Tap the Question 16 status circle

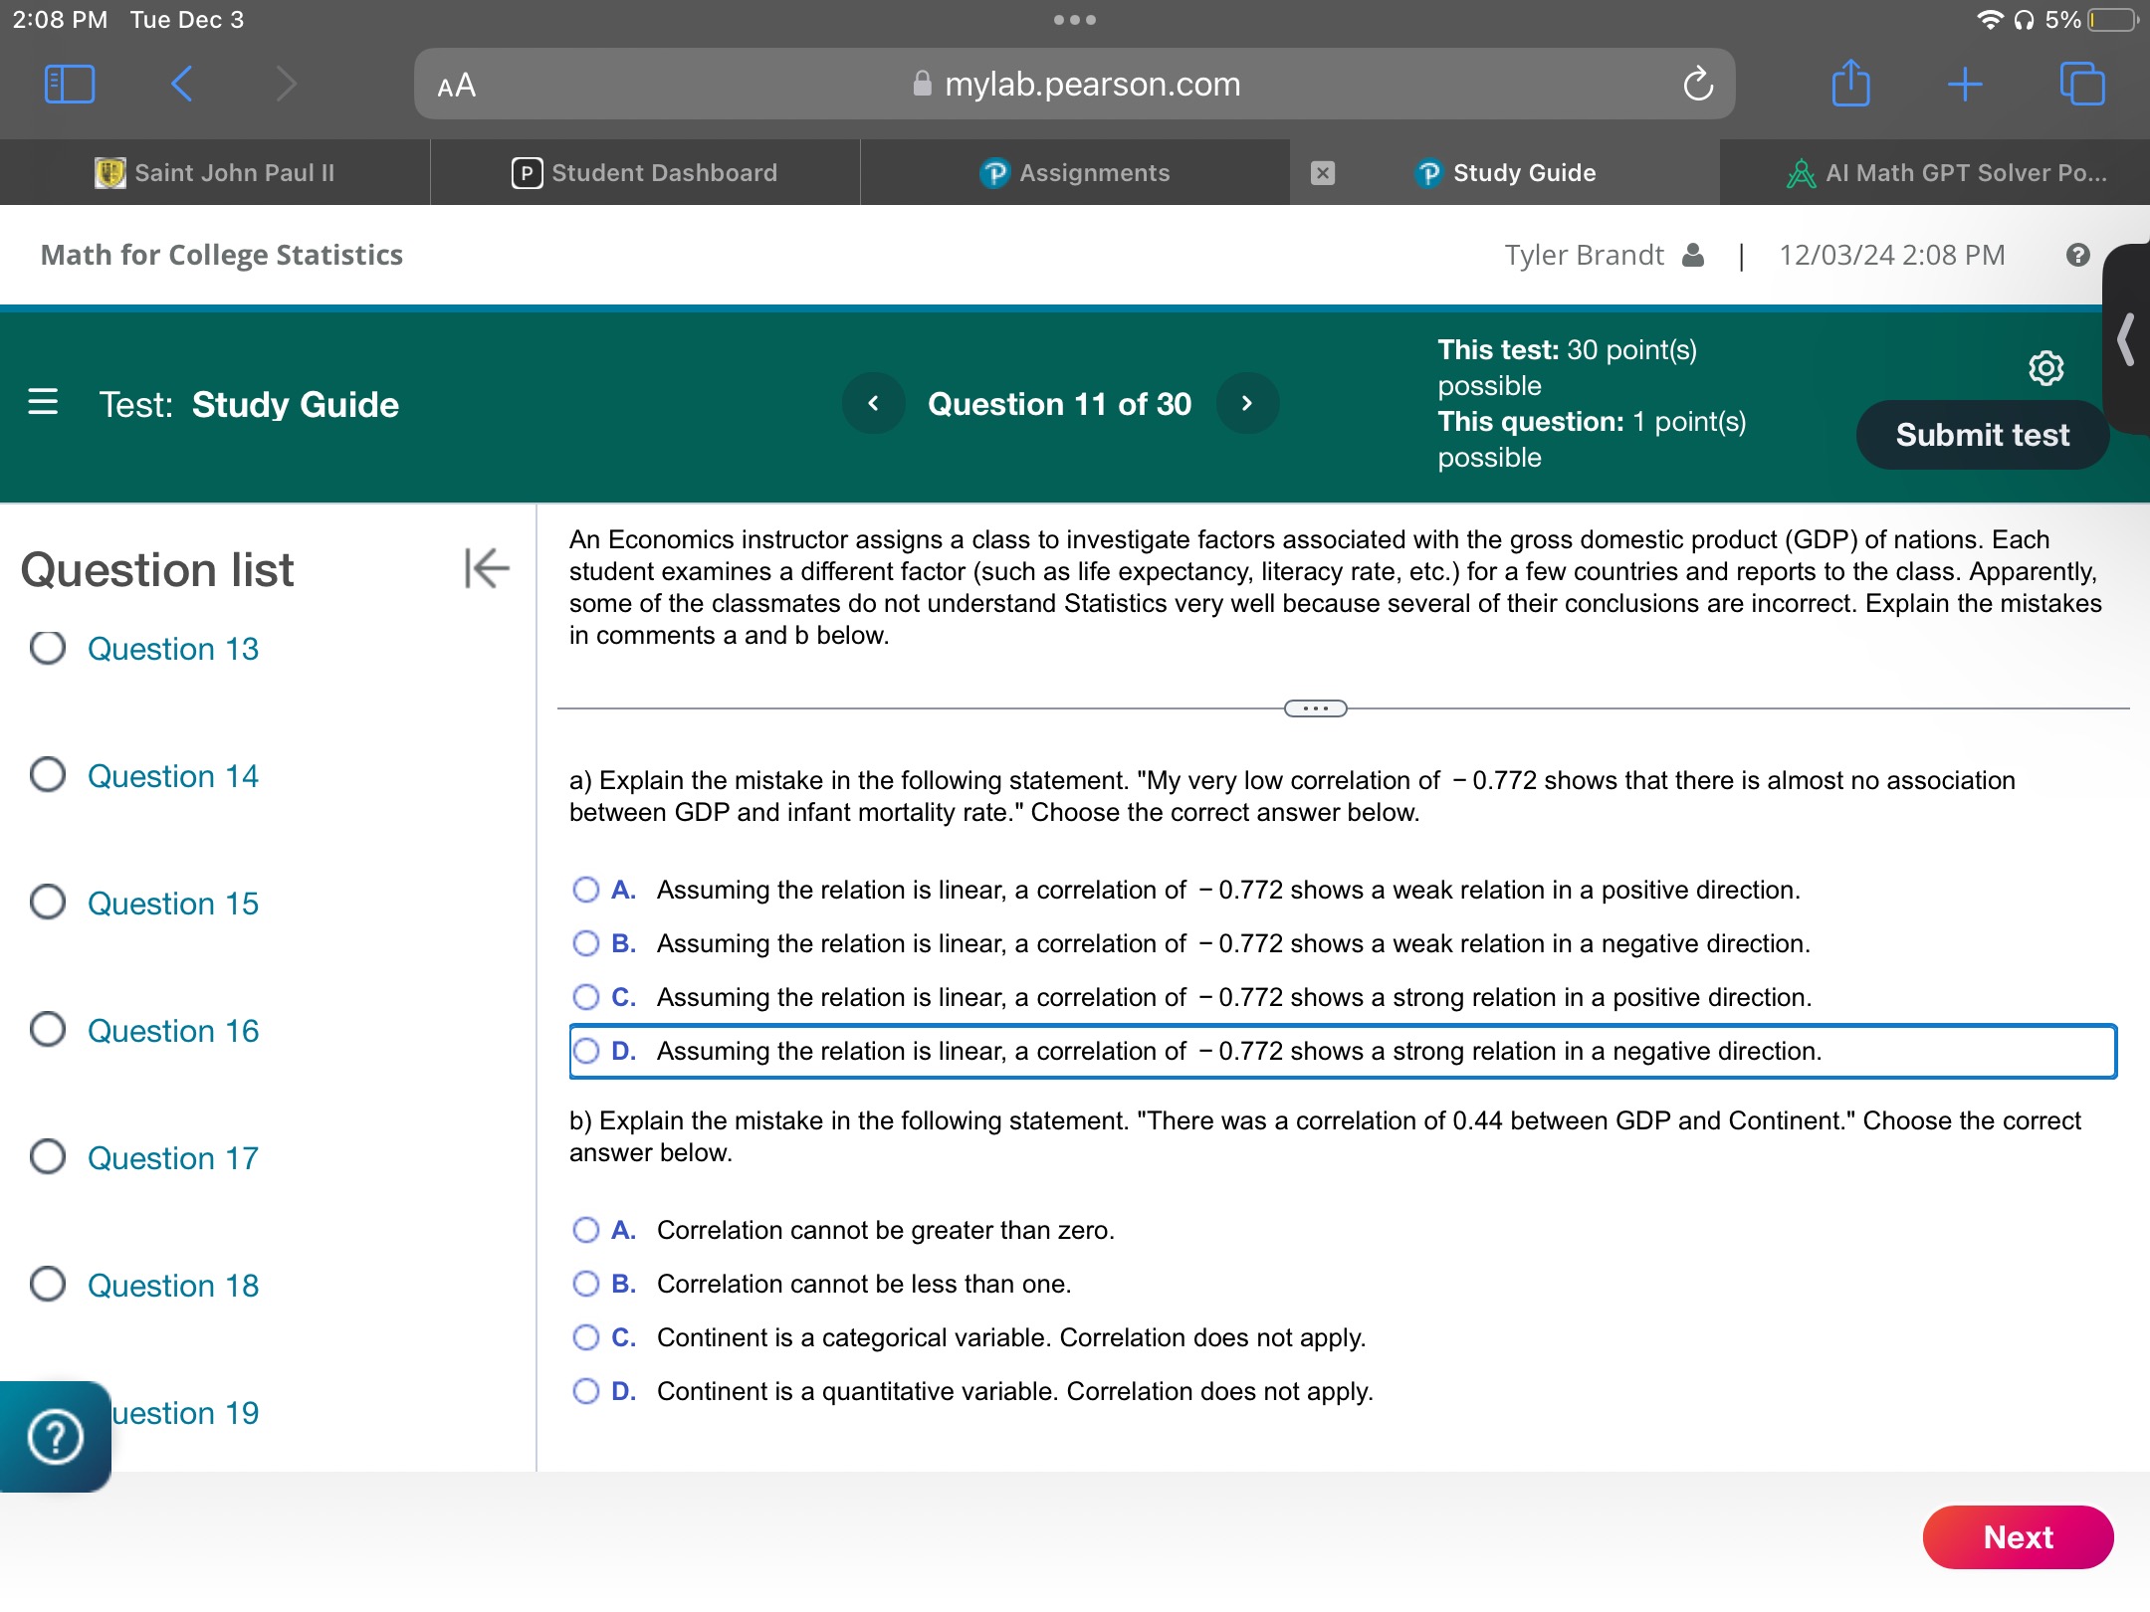click(48, 1029)
